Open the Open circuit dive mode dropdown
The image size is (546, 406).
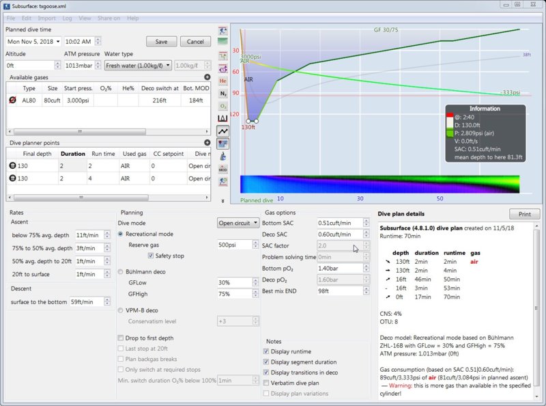coord(238,223)
